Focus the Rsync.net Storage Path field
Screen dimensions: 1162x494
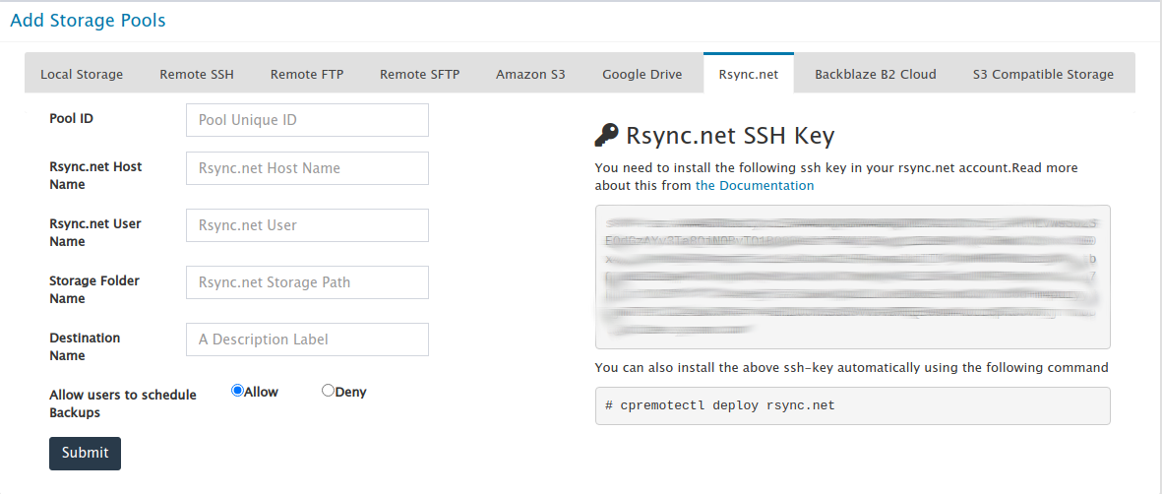308,281
